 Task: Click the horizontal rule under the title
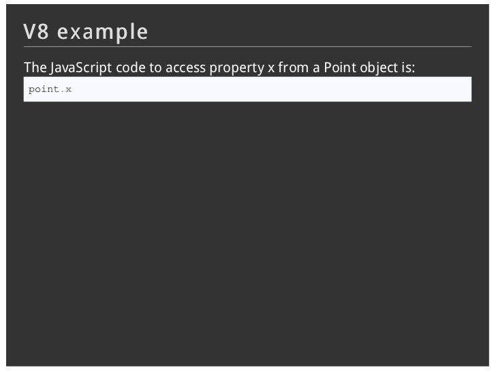tap(247, 47)
